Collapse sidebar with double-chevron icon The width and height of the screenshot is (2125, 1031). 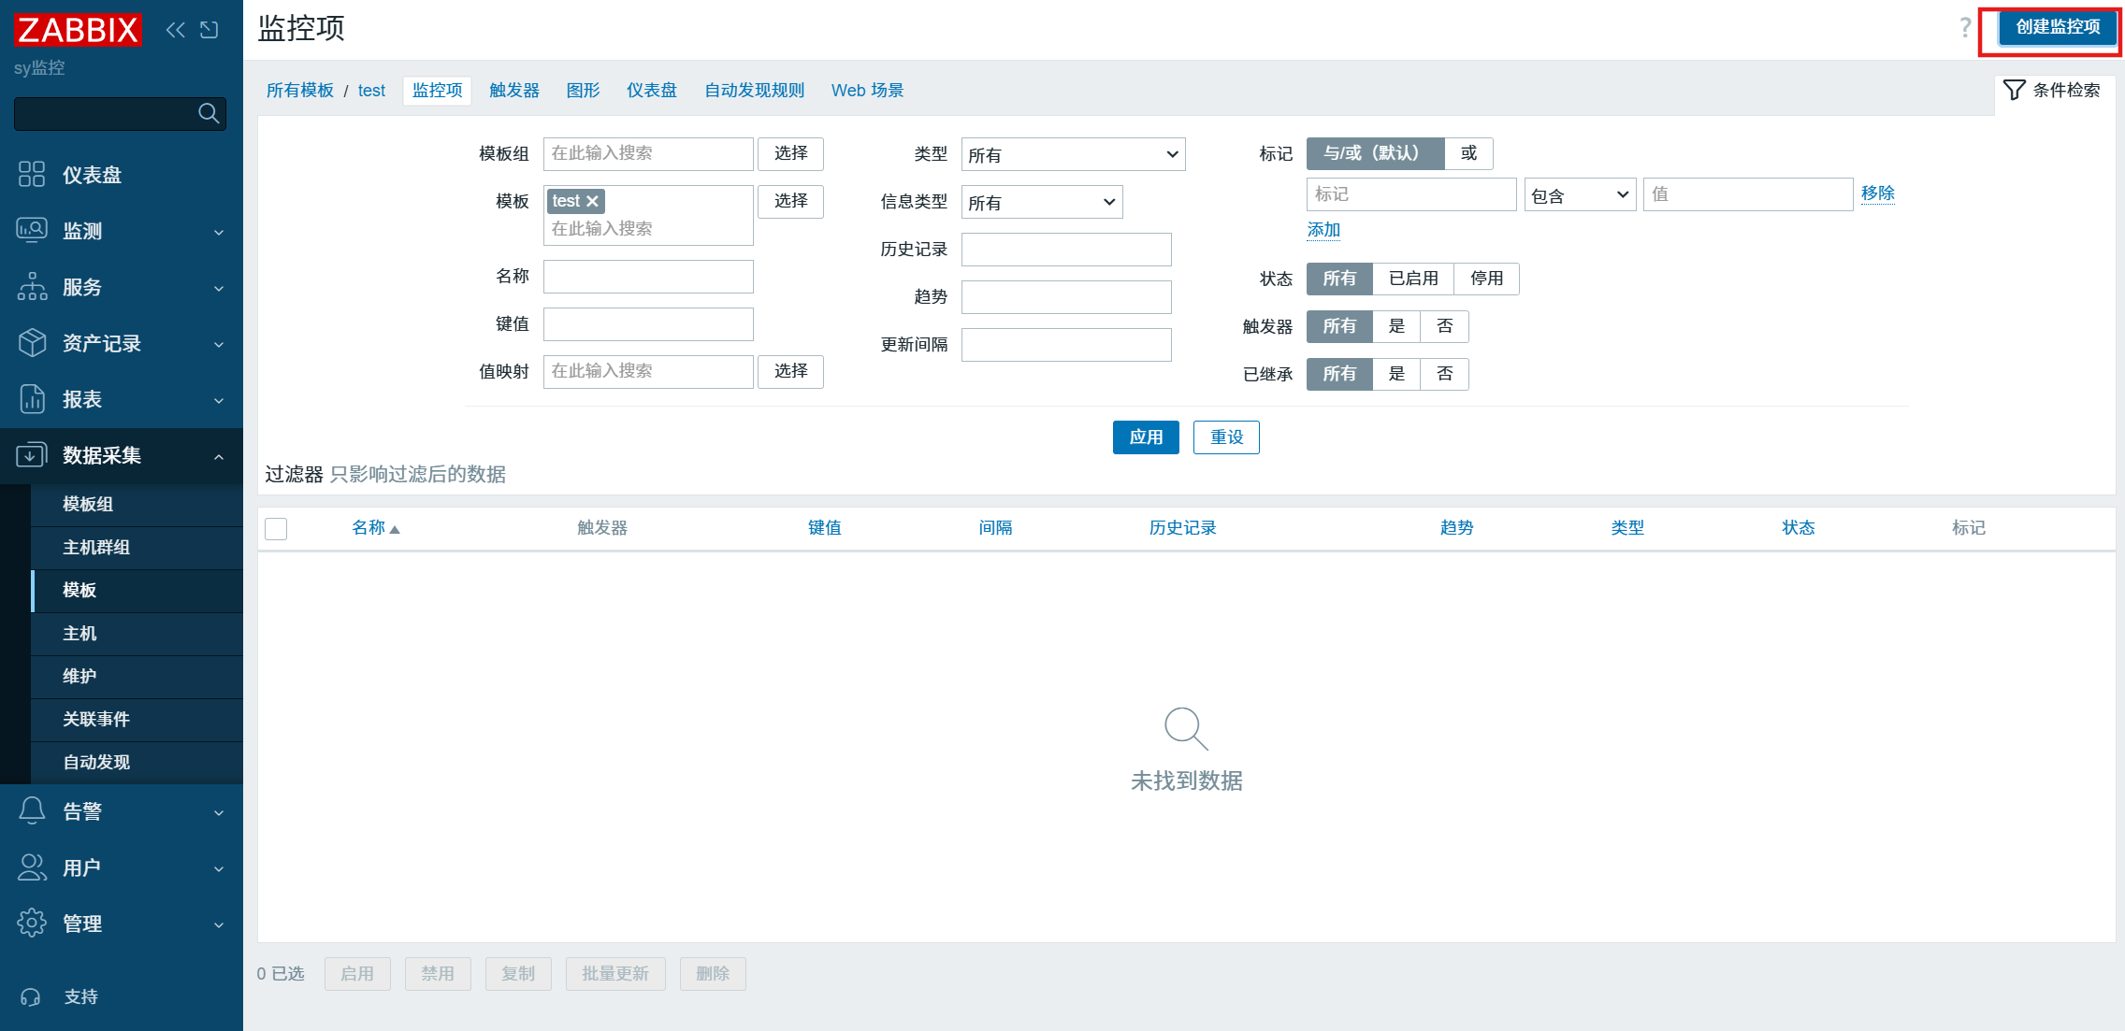coord(175,30)
